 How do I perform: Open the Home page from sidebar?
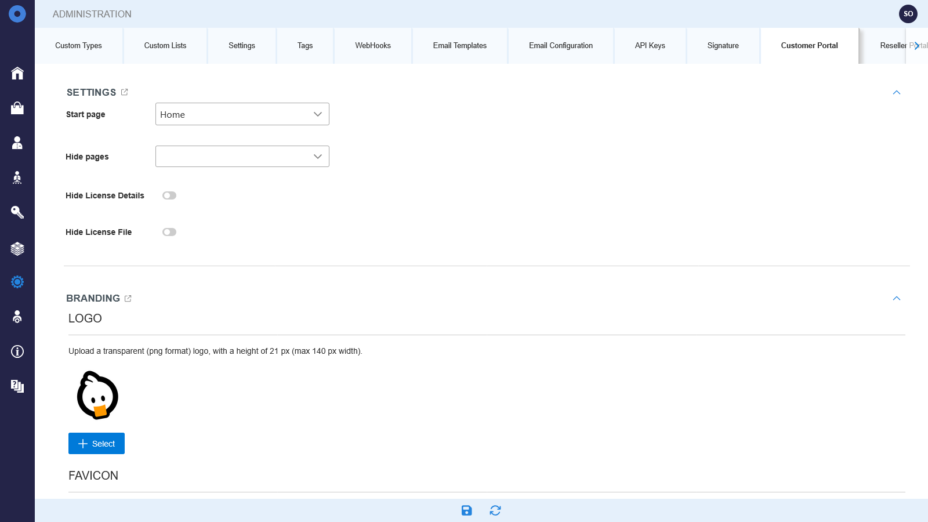tap(17, 73)
